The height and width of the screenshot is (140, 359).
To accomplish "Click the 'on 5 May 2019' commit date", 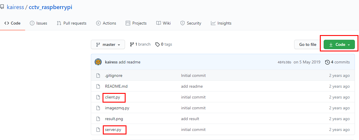I will 307,62.
